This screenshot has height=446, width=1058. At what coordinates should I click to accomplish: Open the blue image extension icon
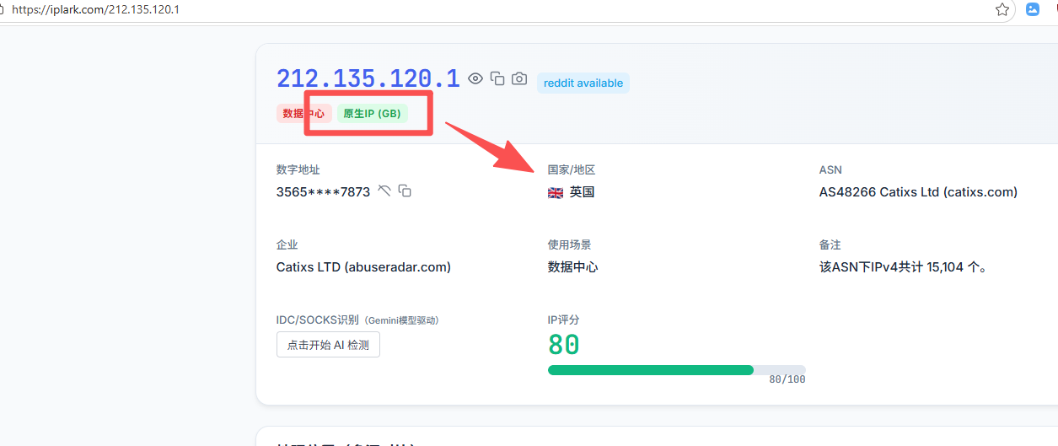(1033, 9)
